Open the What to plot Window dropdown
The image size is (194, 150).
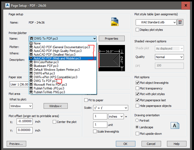coord(21,106)
